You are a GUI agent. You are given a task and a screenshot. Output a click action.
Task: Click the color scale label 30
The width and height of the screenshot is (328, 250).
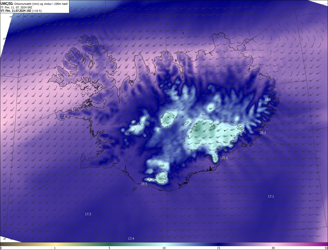coord(273,248)
